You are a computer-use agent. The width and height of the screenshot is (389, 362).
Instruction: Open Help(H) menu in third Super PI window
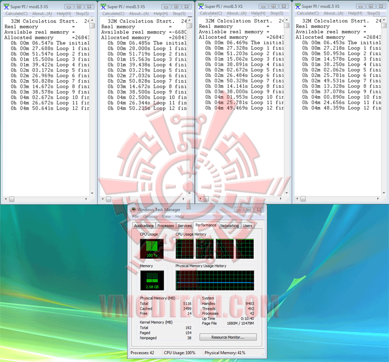click(258, 13)
